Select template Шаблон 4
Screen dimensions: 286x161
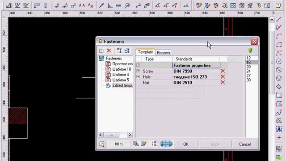tap(121, 75)
